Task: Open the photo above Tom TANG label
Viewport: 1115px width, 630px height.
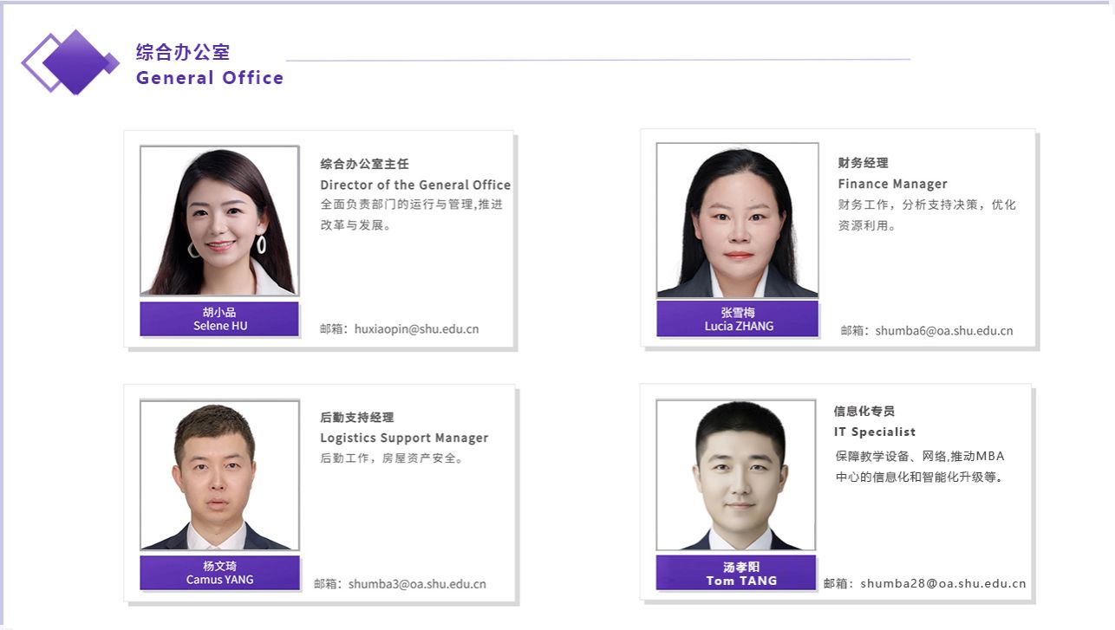Action: click(x=735, y=475)
